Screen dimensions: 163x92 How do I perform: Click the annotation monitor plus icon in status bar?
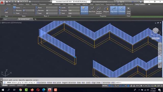point(146,86)
